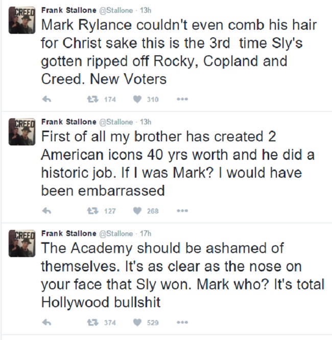Image resolution: width=332 pixels, height=340 pixels.
Task: Open more options on Mark Rylance tweet
Action: [x=182, y=99]
